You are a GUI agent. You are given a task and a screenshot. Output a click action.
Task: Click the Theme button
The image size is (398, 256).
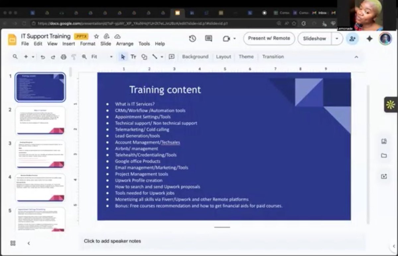(x=246, y=57)
